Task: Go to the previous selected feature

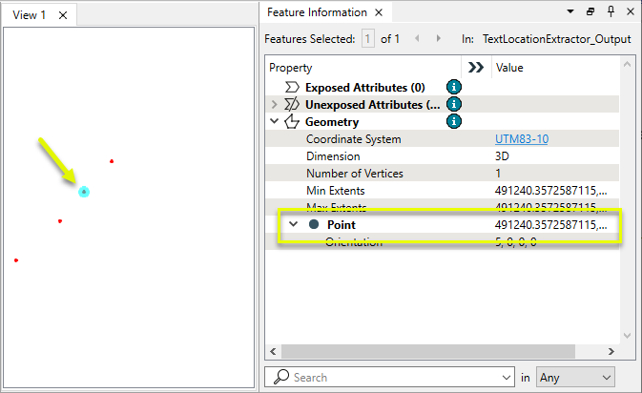Action: pyautogui.click(x=418, y=39)
